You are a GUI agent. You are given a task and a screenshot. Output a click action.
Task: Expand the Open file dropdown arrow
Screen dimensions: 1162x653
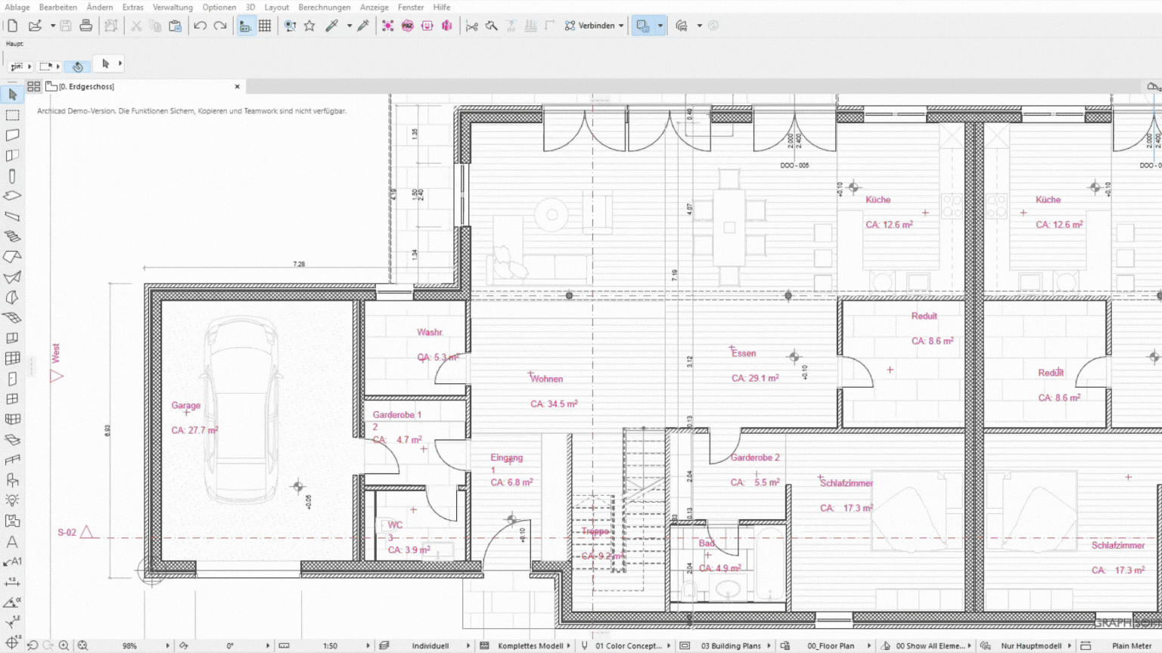[x=52, y=26]
